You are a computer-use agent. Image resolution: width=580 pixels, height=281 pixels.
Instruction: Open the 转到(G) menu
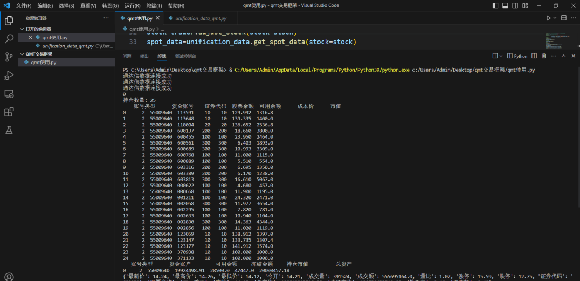[110, 5]
